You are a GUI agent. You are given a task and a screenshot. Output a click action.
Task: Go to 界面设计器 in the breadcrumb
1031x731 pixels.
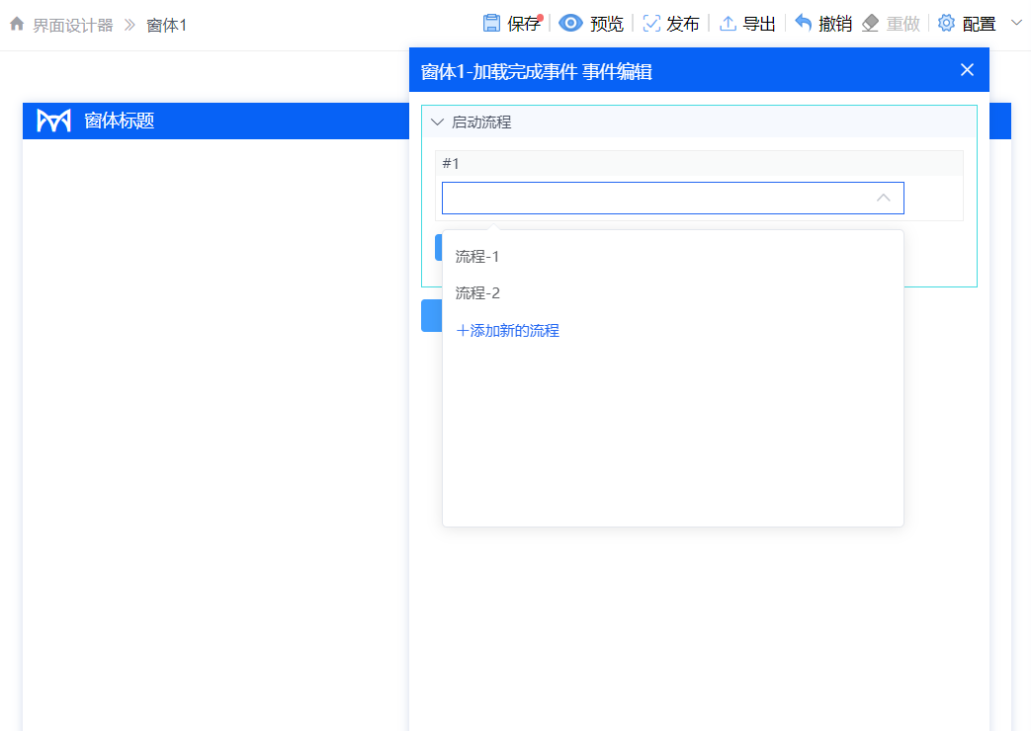click(x=73, y=25)
